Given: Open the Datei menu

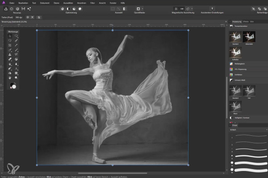Looking at the screenshot, I should pos(12,3).
